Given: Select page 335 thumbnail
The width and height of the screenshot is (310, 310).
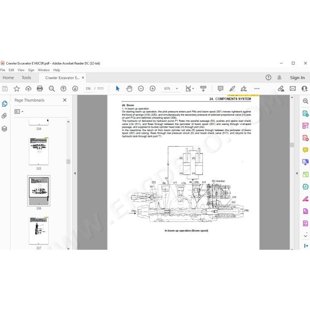Looking at the screenshot, I should 39,151.
